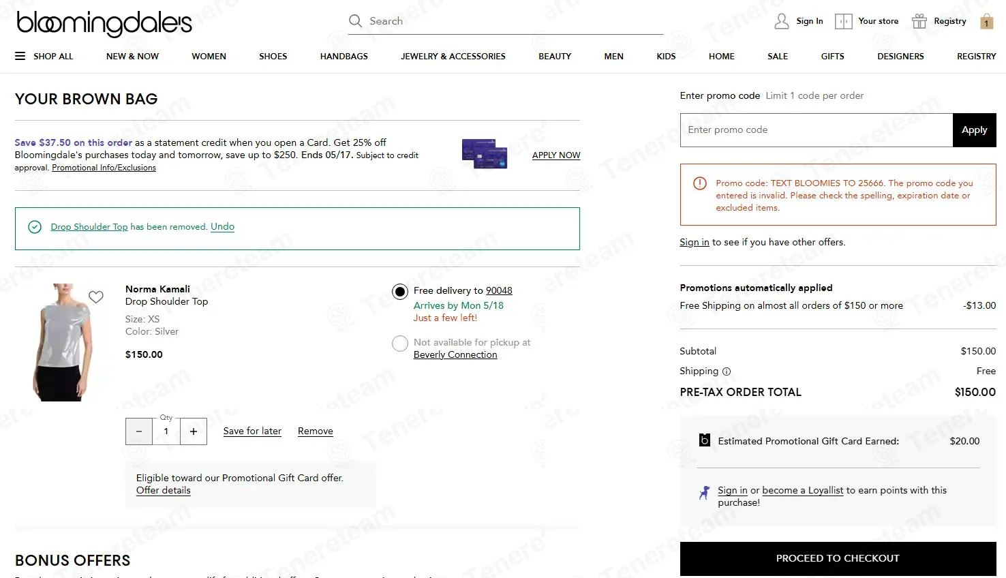
Task: Click the Save $37.50 on this order text
Action: 74,142
